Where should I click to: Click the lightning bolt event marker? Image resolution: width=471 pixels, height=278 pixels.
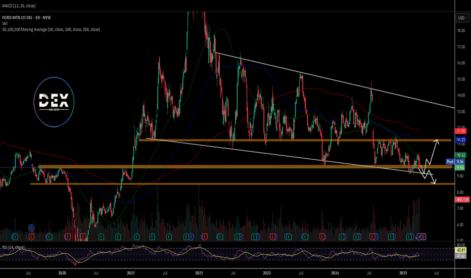(418, 238)
